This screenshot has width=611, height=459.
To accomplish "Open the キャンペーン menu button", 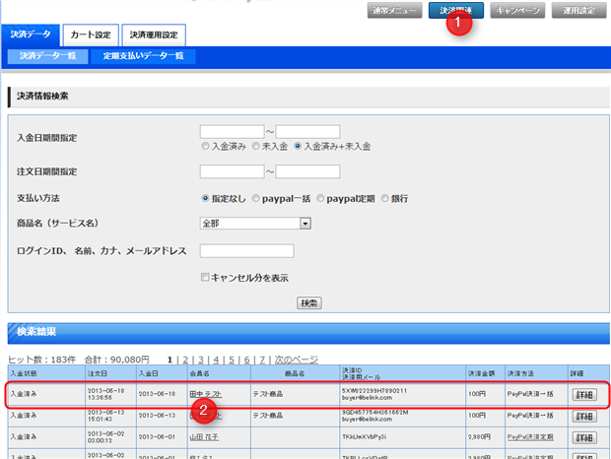I will tap(516, 11).
